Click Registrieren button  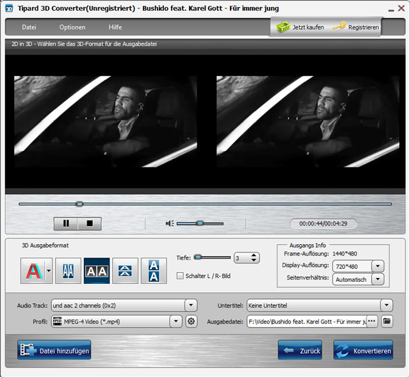356,27
